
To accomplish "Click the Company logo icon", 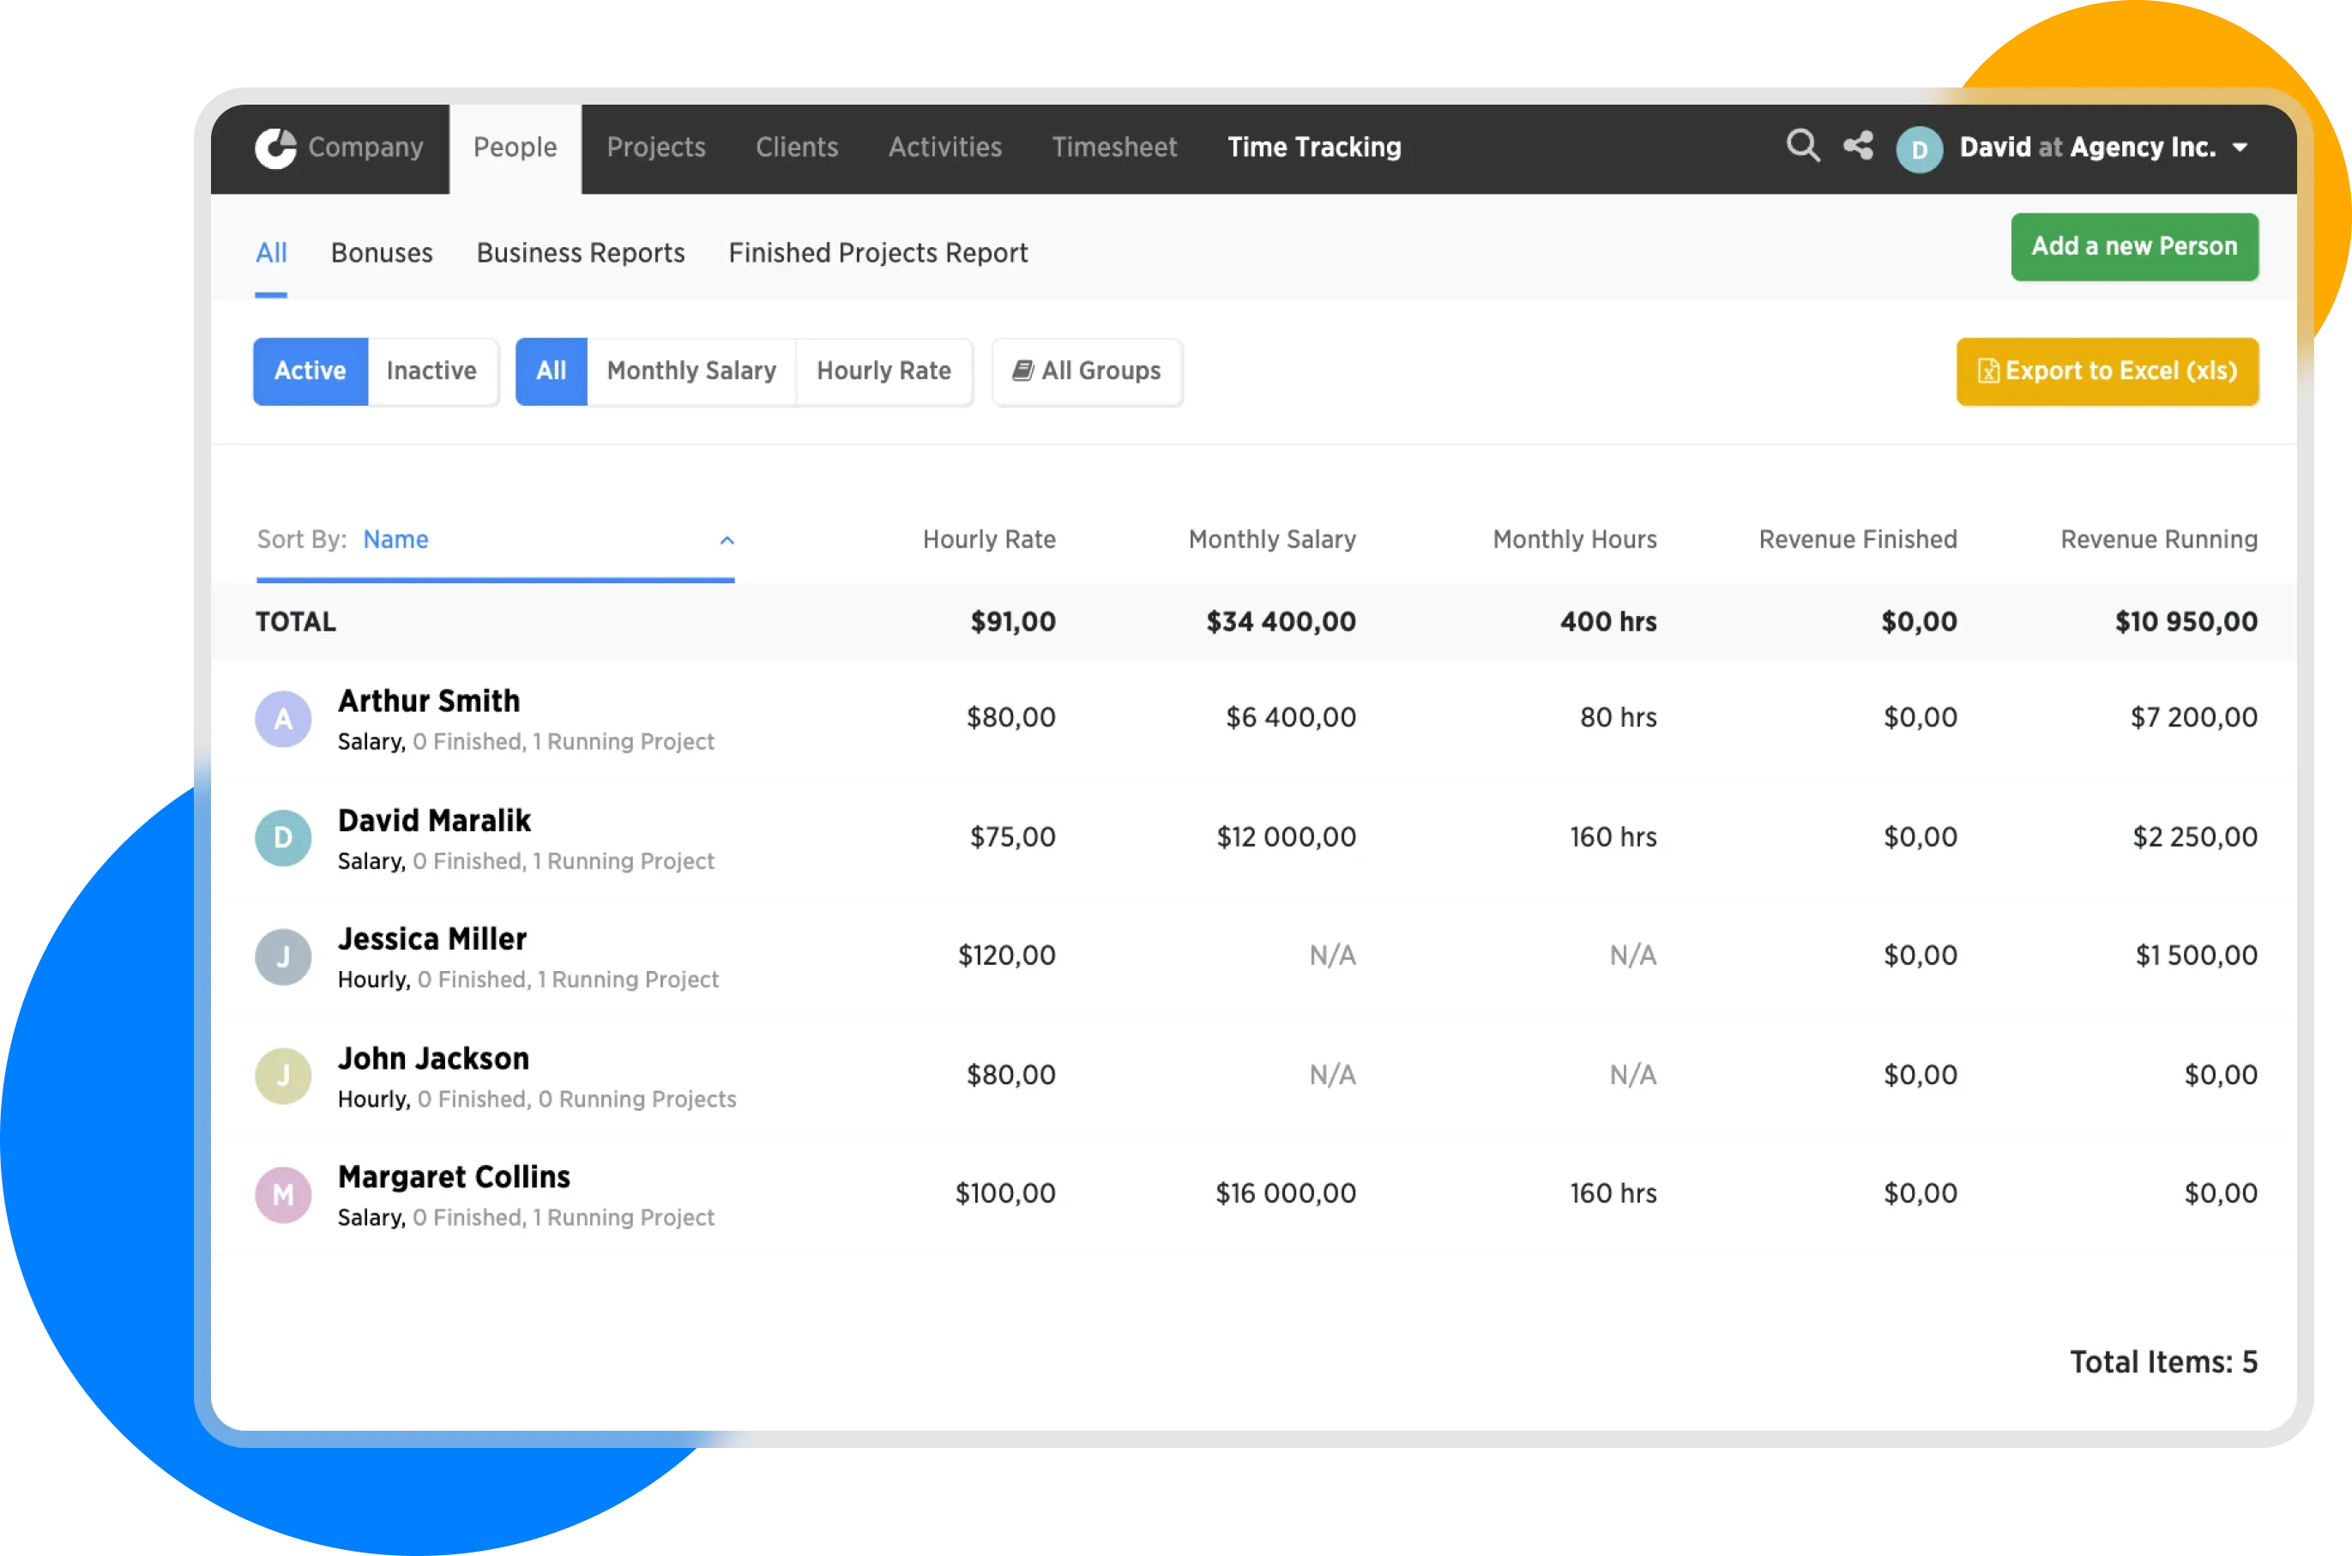I will point(276,148).
